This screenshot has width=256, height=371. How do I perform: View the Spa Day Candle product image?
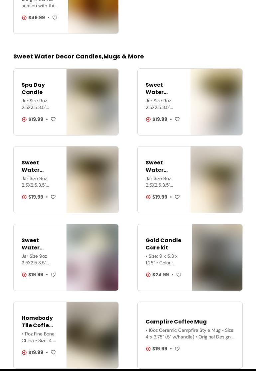click(92, 102)
